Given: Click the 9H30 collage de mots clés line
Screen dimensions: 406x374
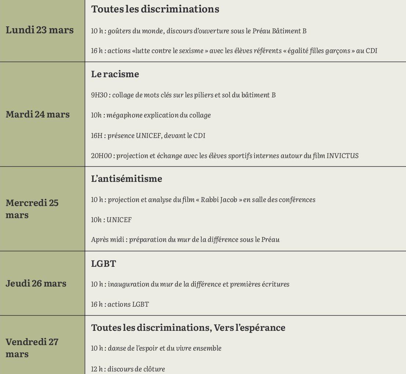Looking at the screenshot, I should pos(183,95).
